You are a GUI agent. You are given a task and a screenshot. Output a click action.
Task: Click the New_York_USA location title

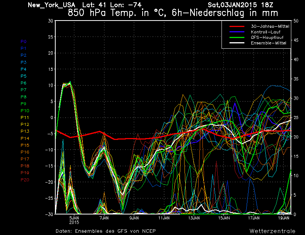click(x=51, y=5)
